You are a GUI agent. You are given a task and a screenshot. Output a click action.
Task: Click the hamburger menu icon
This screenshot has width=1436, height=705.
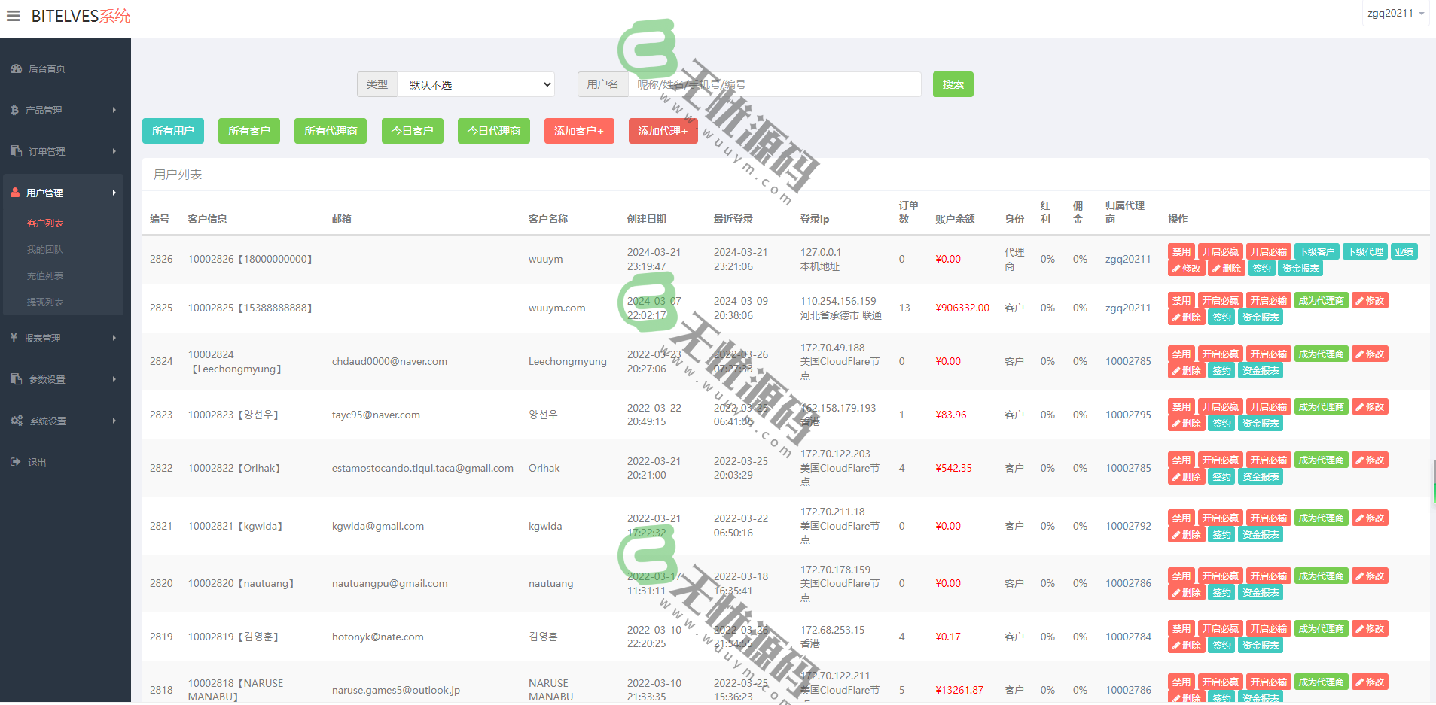tap(14, 16)
